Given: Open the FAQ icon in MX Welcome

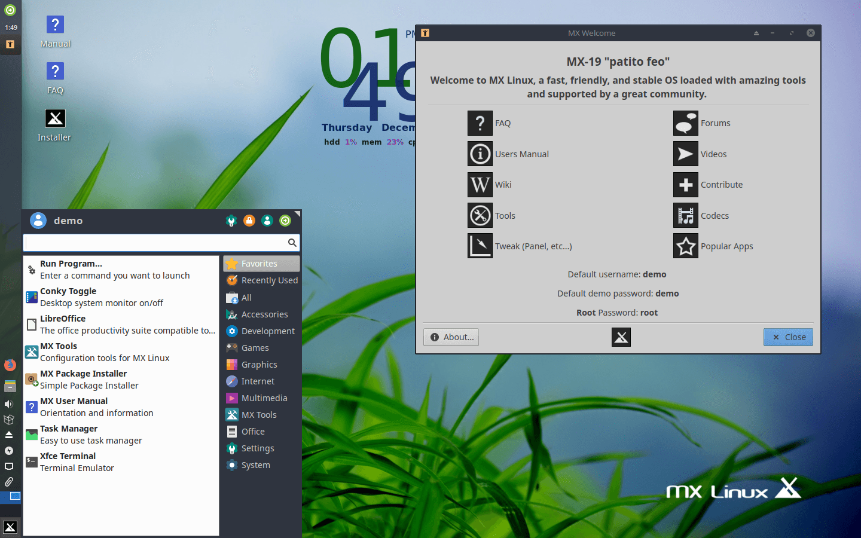Looking at the screenshot, I should pyautogui.click(x=480, y=123).
